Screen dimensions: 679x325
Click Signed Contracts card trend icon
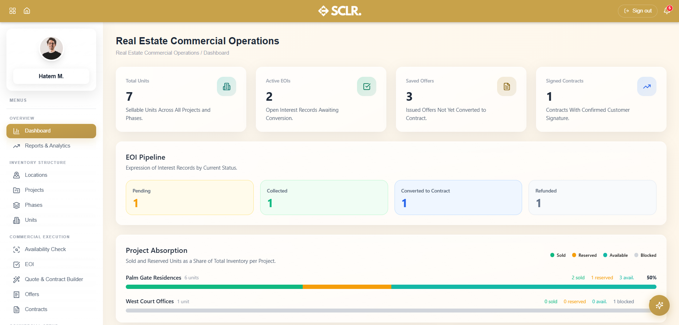pos(647,86)
